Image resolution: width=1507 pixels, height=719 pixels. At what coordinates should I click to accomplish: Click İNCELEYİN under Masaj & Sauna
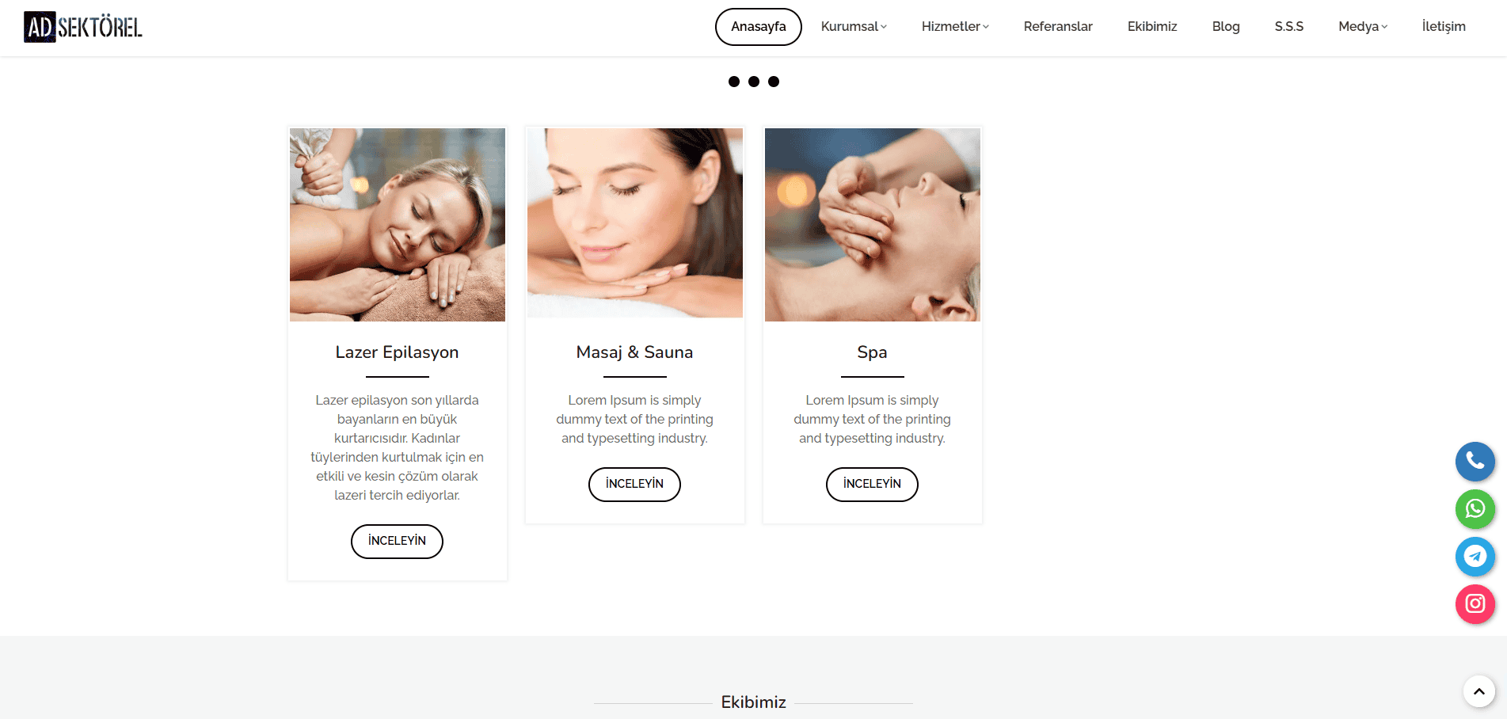click(634, 485)
